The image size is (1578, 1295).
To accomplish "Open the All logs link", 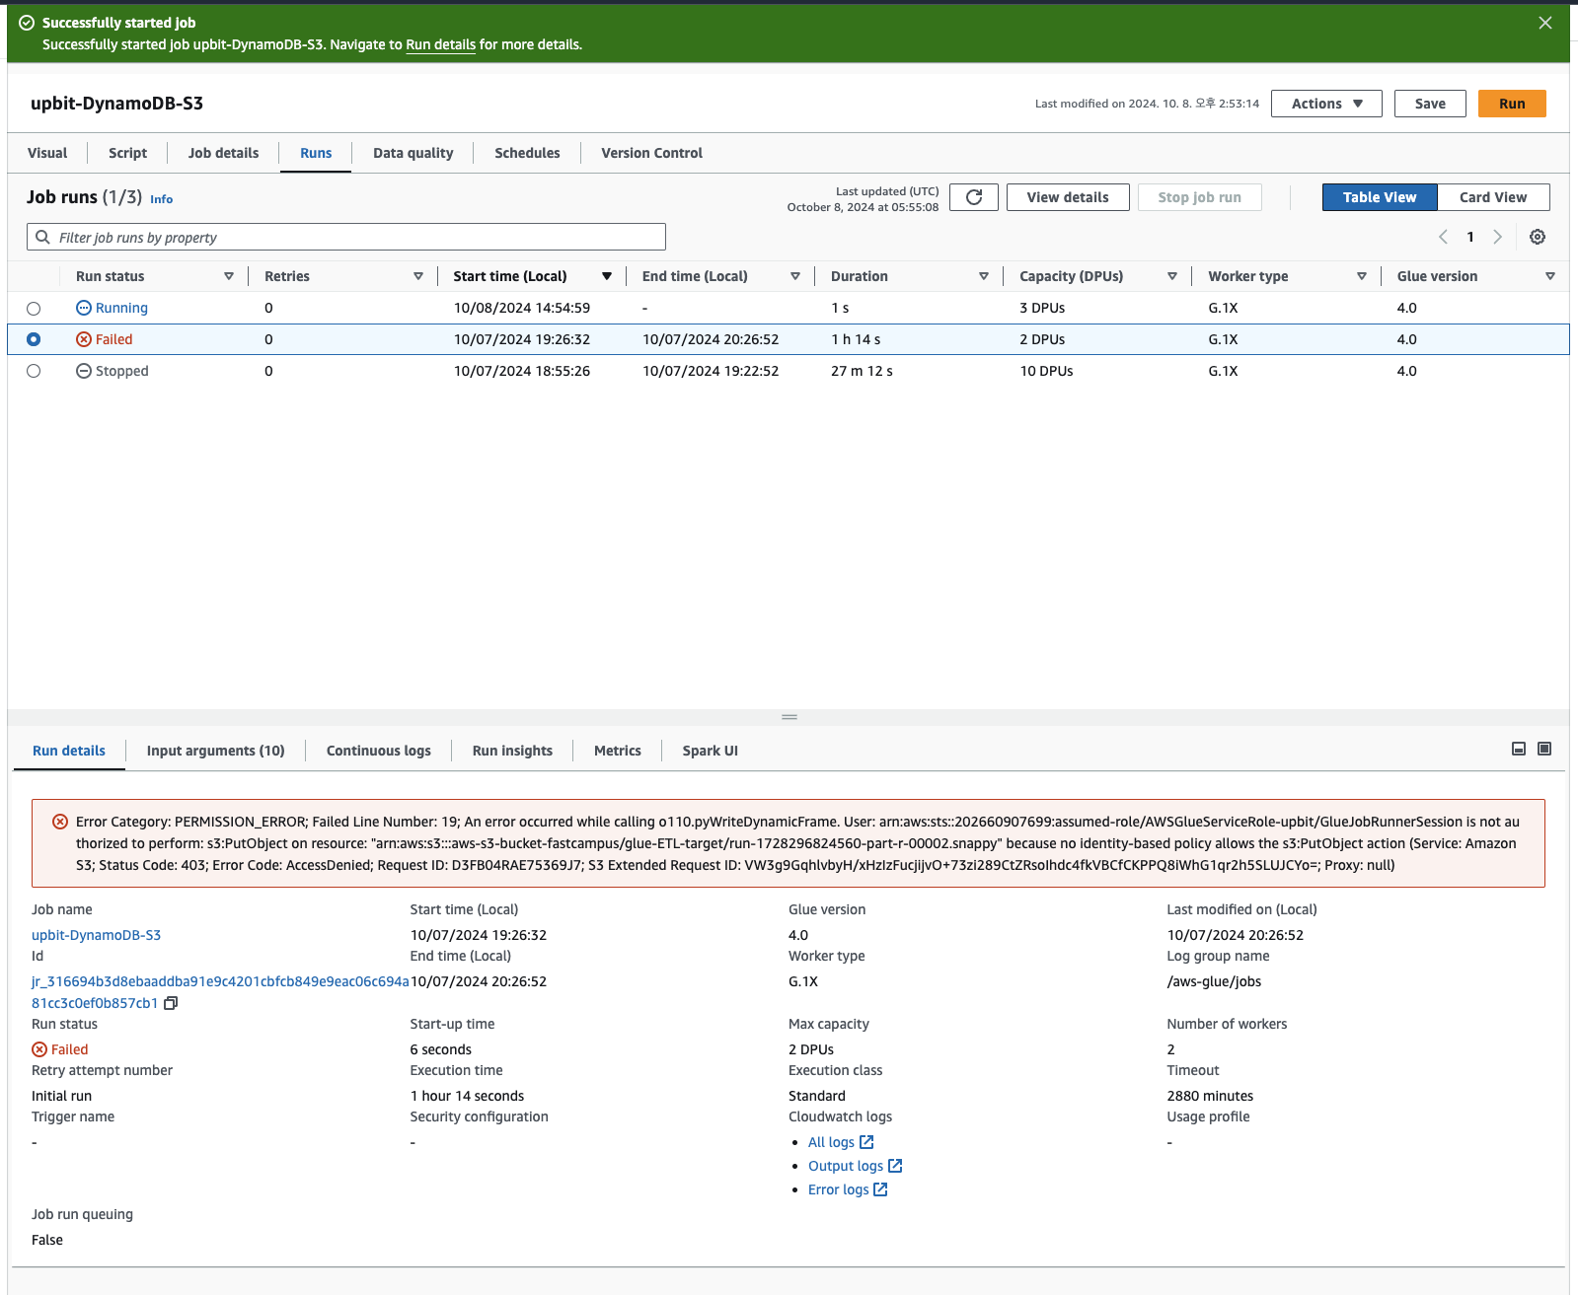I will 841,1142.
